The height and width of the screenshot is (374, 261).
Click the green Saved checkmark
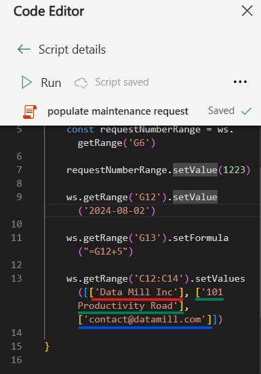pyautogui.click(x=246, y=111)
